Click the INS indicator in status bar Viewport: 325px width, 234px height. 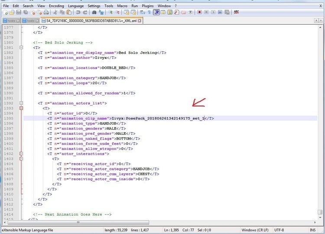coord(312,230)
